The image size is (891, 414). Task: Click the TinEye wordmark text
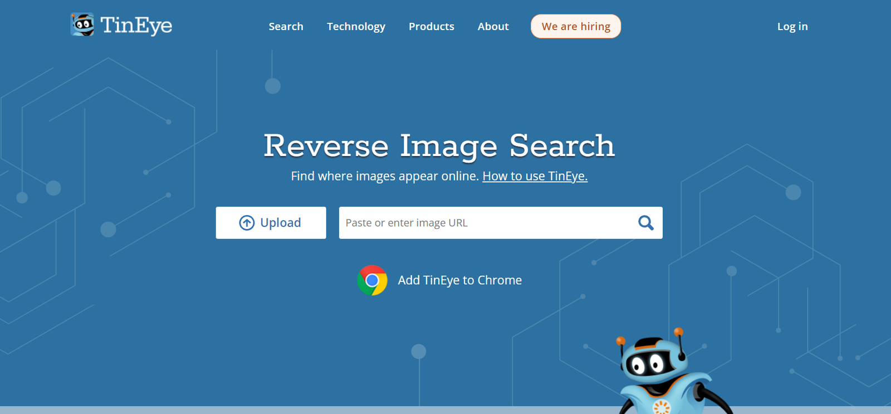(x=136, y=25)
